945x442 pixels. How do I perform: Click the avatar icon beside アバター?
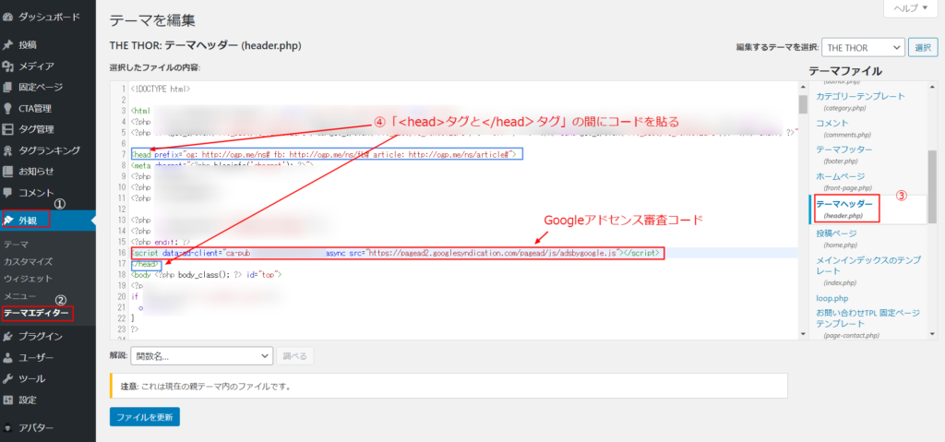(x=7, y=428)
